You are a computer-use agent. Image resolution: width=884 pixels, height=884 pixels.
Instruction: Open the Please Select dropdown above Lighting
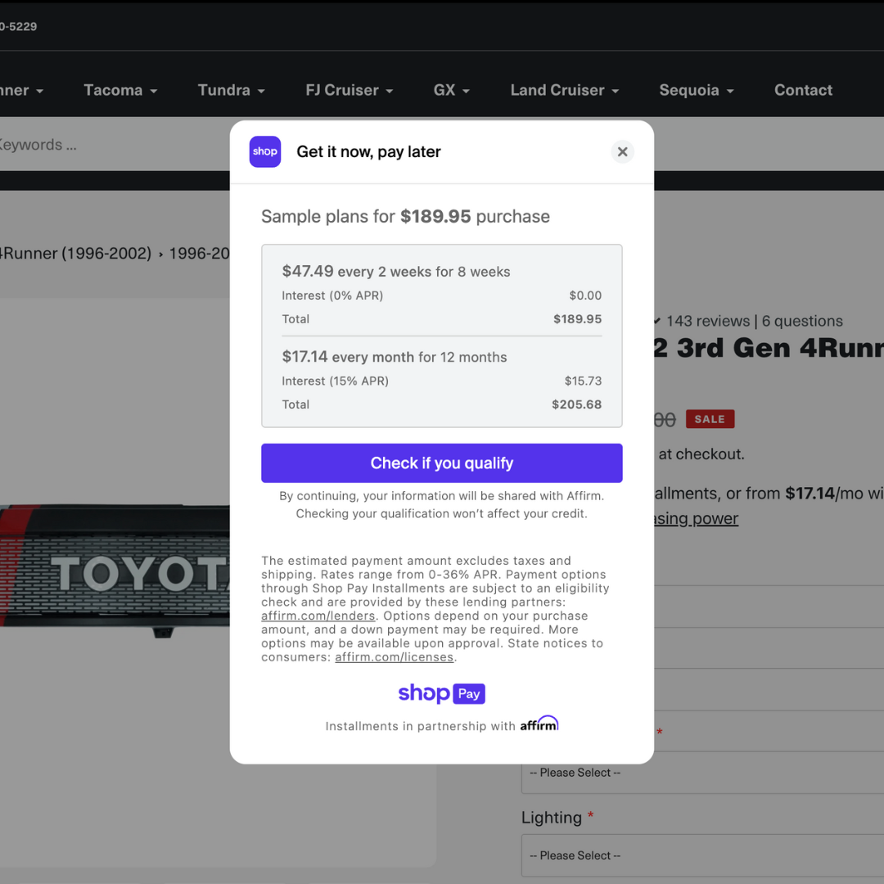(x=702, y=773)
